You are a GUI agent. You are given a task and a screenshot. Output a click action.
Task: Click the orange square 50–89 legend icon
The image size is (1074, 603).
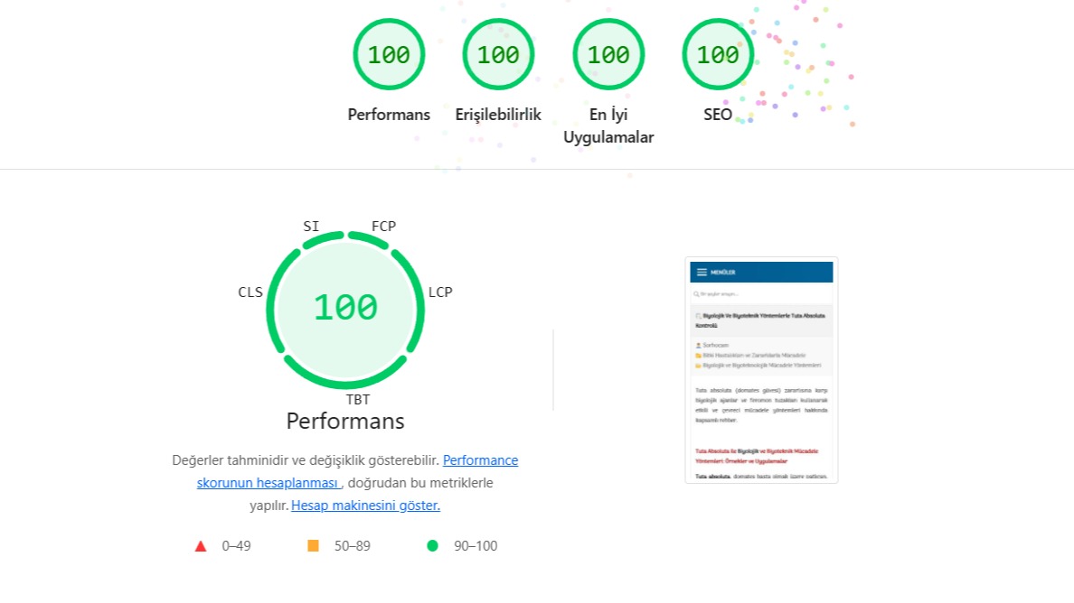coord(314,546)
